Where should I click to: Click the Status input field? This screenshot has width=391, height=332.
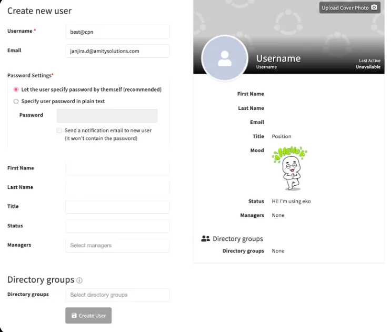pos(117,226)
